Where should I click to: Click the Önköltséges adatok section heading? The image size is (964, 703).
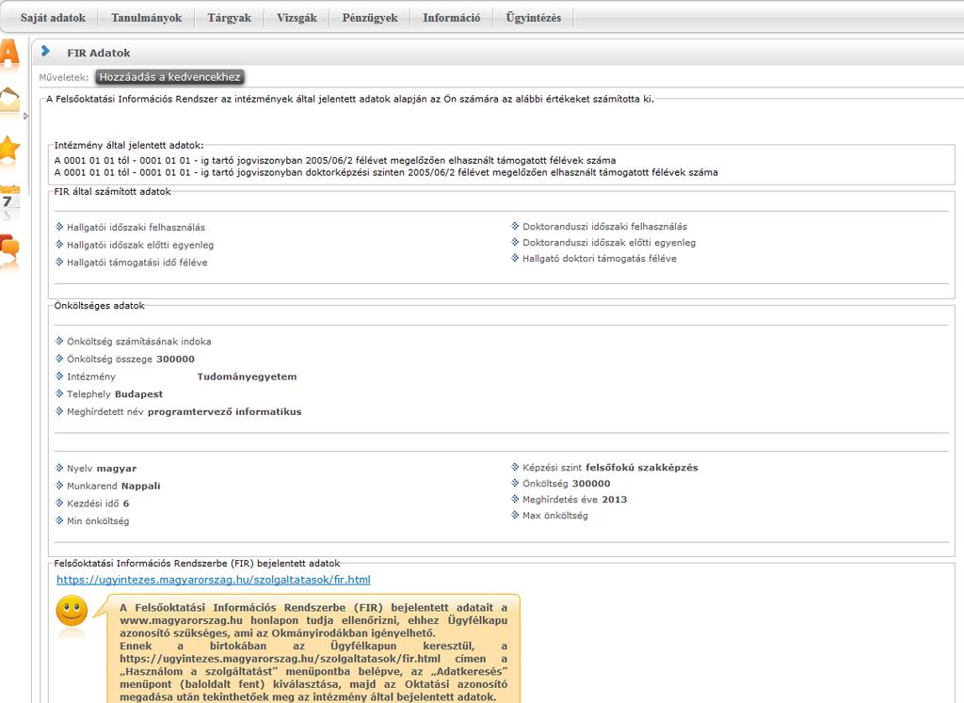pyautogui.click(x=99, y=306)
